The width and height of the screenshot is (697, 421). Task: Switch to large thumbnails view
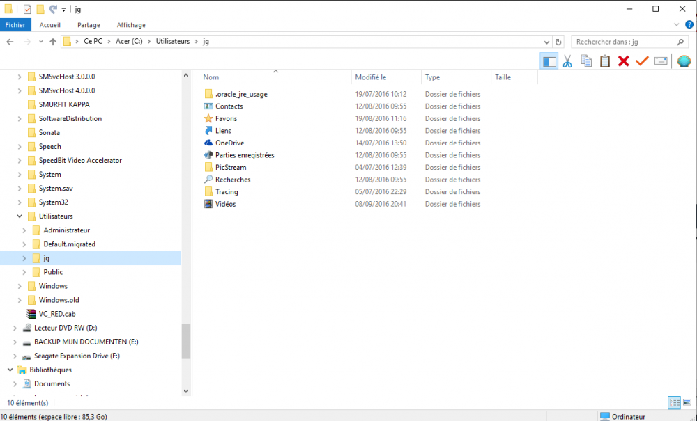click(x=687, y=402)
